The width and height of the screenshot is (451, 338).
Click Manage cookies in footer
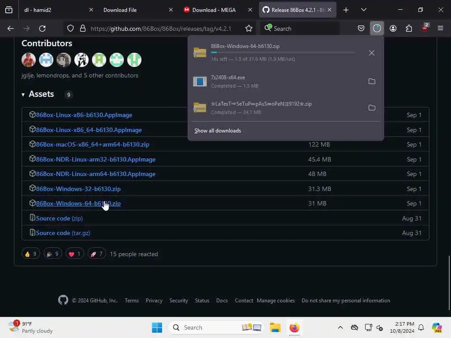point(276,301)
